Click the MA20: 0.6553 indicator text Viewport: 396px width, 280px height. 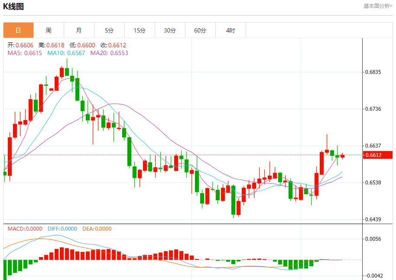(109, 53)
